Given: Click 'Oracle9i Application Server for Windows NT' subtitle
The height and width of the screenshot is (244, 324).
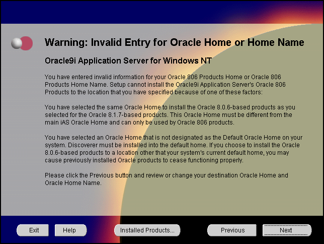Looking at the screenshot, I should click(x=128, y=60).
